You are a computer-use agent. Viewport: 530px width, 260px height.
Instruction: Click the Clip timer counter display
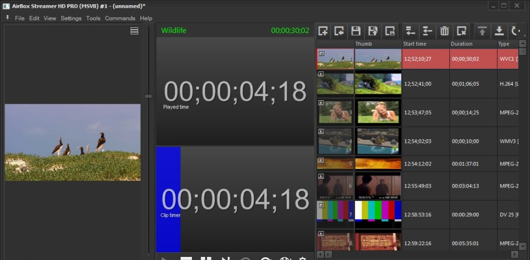pyautogui.click(x=235, y=199)
